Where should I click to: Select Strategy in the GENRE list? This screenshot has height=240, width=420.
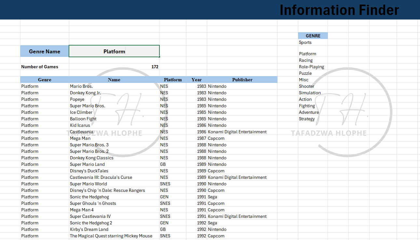click(x=307, y=119)
